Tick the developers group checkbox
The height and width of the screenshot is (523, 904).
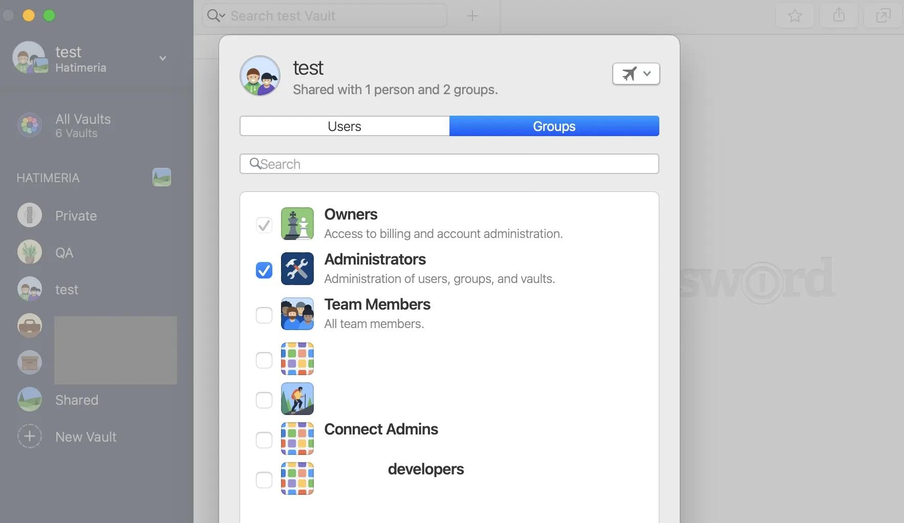pyautogui.click(x=264, y=480)
